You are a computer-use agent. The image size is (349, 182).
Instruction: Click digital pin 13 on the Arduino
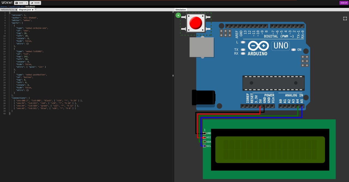pos(245,26)
